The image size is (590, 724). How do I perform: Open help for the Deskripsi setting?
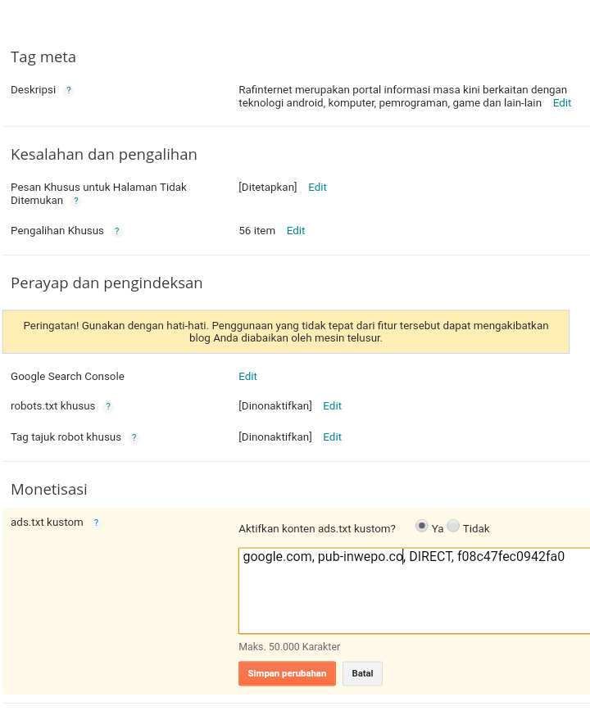(68, 90)
